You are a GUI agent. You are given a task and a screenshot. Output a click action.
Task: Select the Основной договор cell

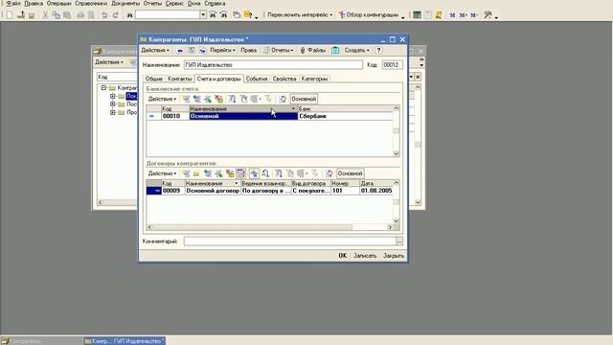point(213,191)
